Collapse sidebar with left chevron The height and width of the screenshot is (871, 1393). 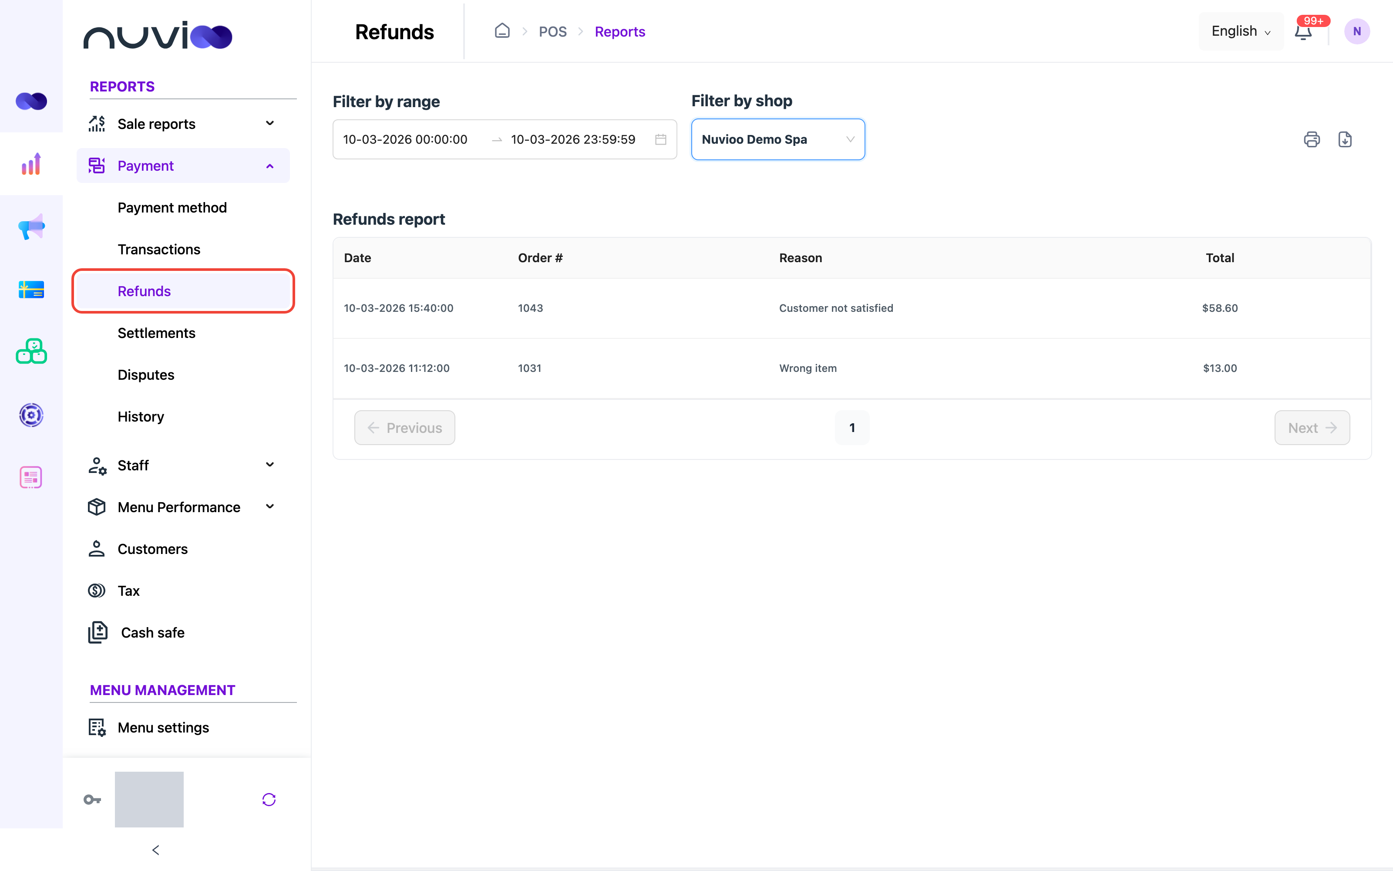coord(155,850)
